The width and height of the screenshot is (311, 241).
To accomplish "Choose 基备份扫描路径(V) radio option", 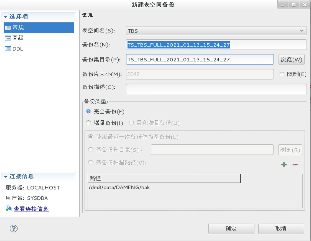I will point(91,163).
